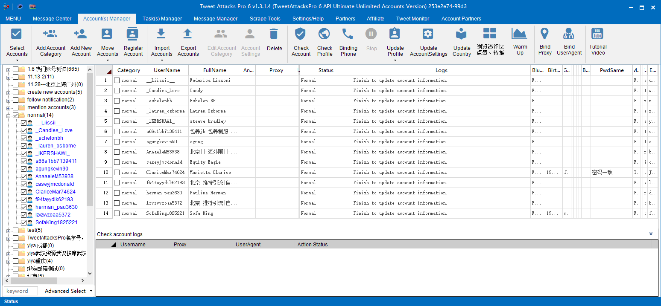661x306 pixels.
Task: Click the Bind UserAgent icon
Action: tap(569, 33)
